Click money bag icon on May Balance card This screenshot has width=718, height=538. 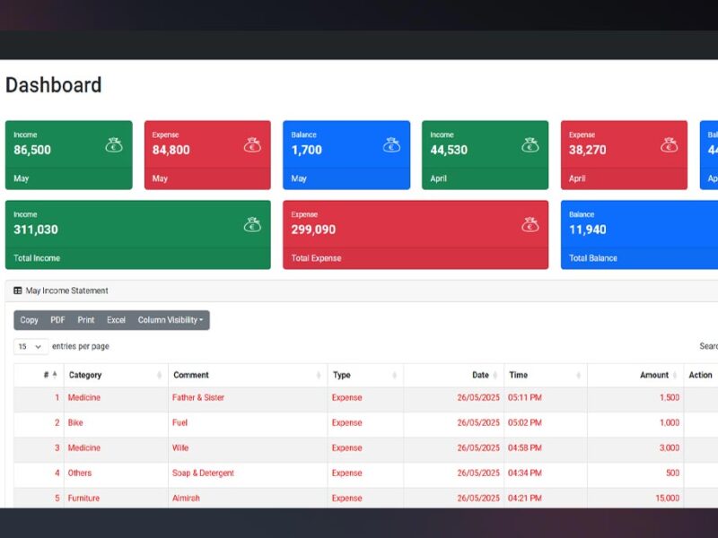click(391, 145)
